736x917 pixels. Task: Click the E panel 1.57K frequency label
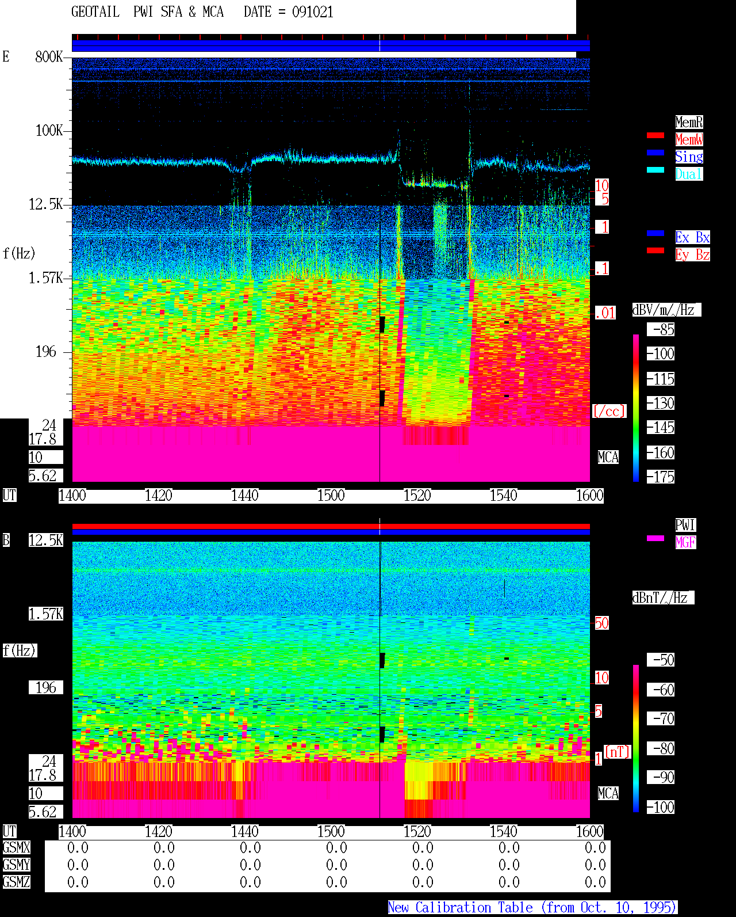tap(46, 277)
